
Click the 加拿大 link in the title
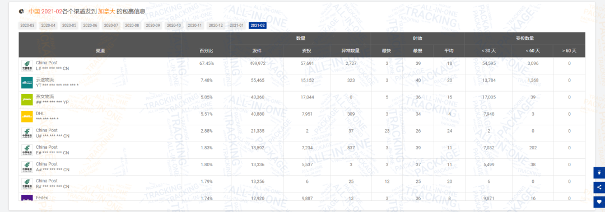tap(106, 11)
